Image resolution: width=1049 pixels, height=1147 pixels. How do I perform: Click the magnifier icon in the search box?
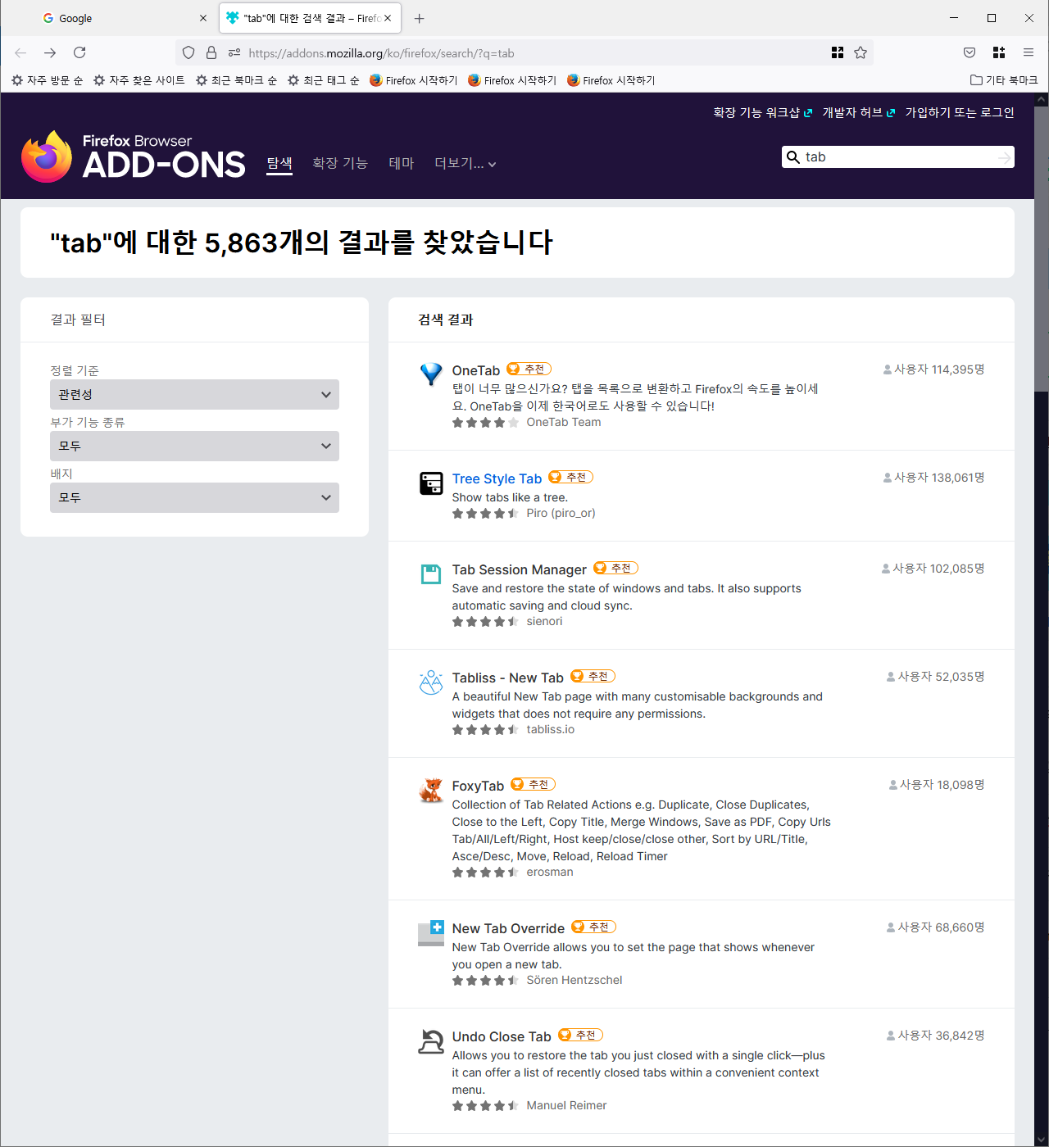click(793, 157)
